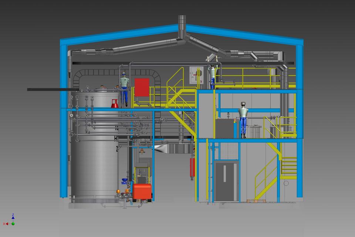Select the mannequin standing on the mezzanine
355x237 pixels.
242,118
